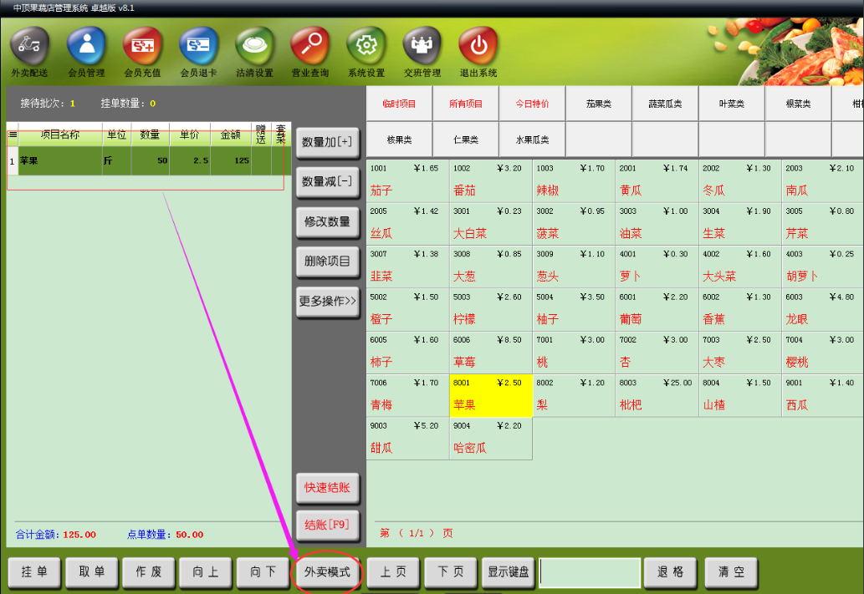Add product 草莓 6006
The image size is (864, 594).
(491, 353)
